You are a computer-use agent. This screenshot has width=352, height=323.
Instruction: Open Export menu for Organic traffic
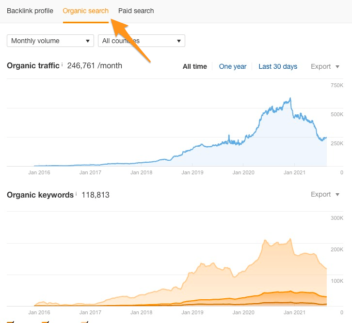click(325, 66)
